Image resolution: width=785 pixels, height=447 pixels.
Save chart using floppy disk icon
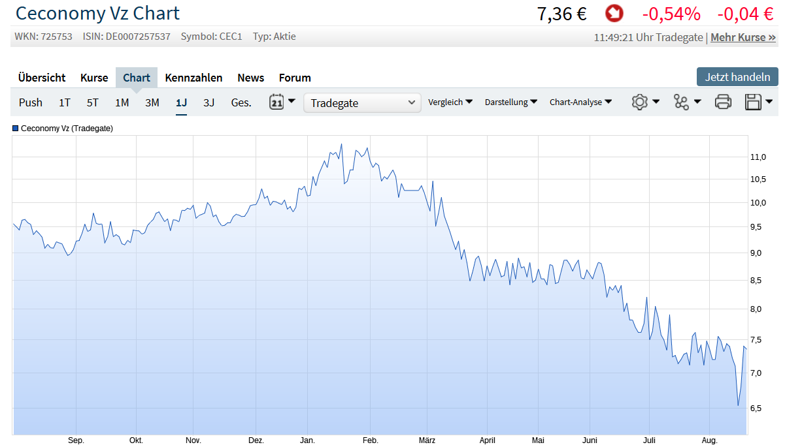(x=753, y=102)
